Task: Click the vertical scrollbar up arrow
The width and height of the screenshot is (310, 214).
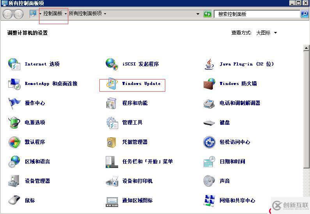Action: pyautogui.click(x=306, y=48)
